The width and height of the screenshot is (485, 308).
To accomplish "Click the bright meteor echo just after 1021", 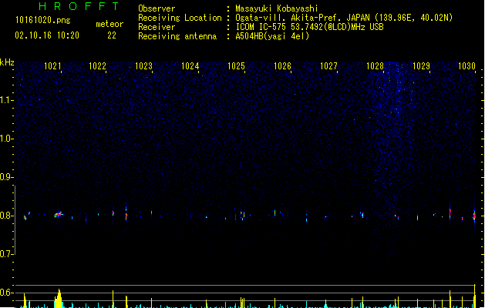I will coord(59,214).
